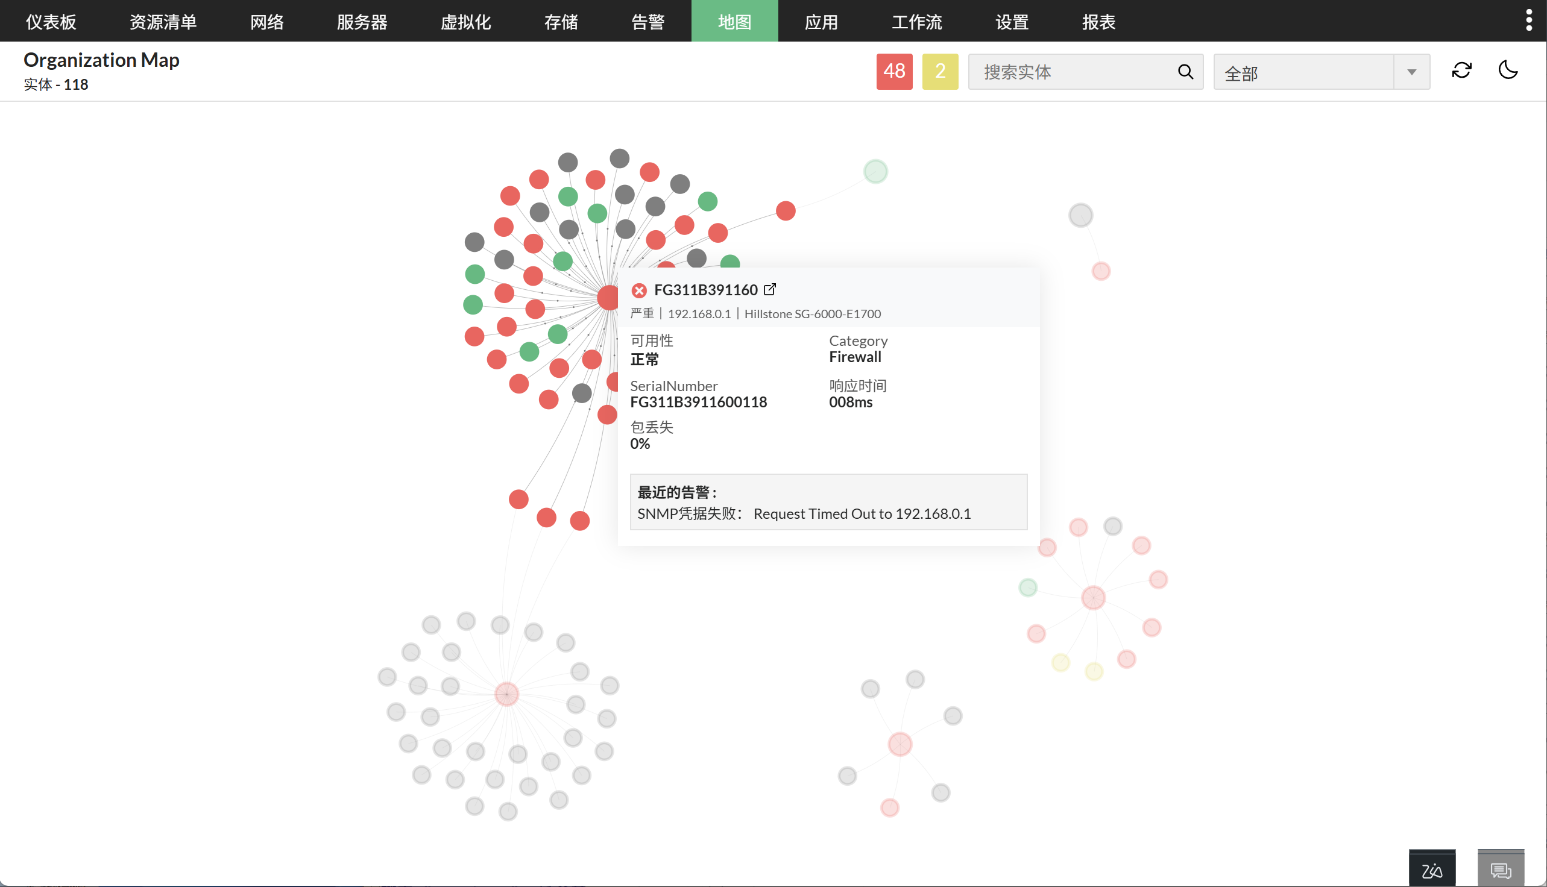1547x887 pixels.
Task: Switch to the 仪表板 tab
Action: click(50, 20)
